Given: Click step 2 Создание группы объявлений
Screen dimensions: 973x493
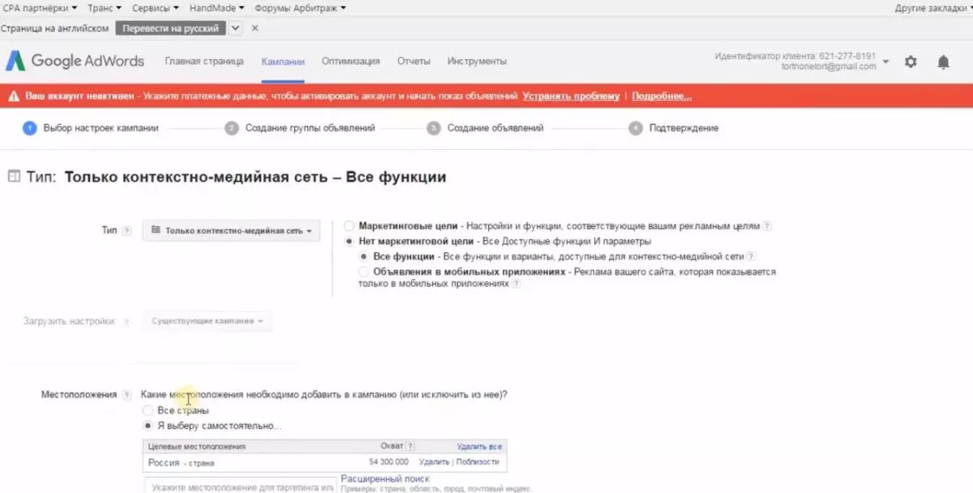Looking at the screenshot, I should 300,128.
